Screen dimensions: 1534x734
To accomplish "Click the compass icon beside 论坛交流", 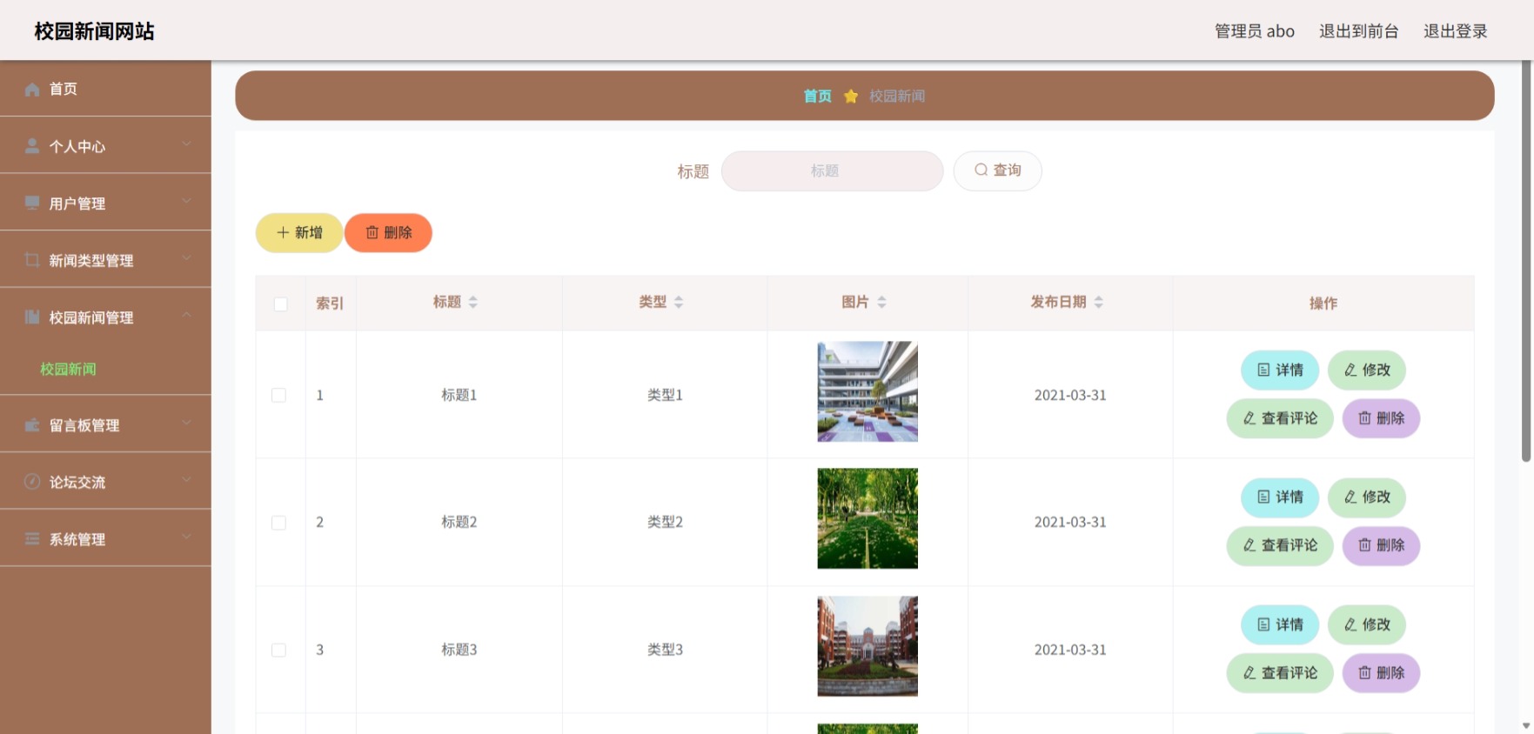I will click(32, 482).
